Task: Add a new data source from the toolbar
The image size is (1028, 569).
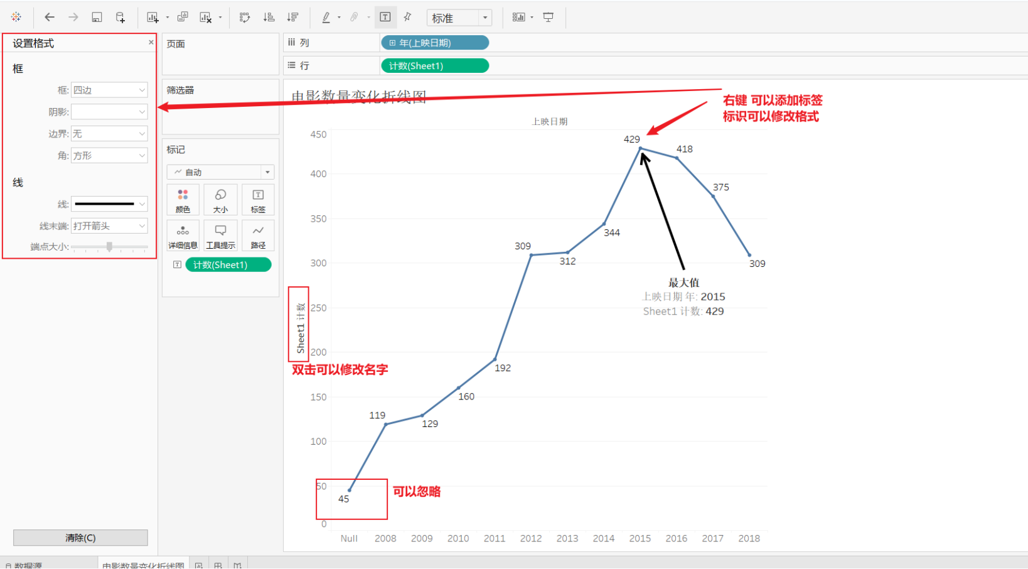Action: click(120, 17)
